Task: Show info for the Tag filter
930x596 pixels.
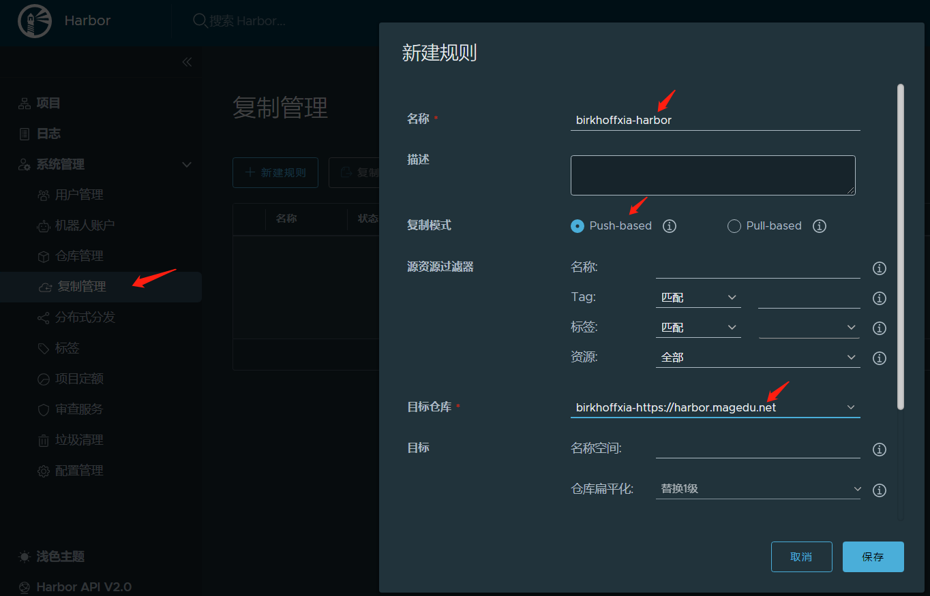Action: [880, 298]
